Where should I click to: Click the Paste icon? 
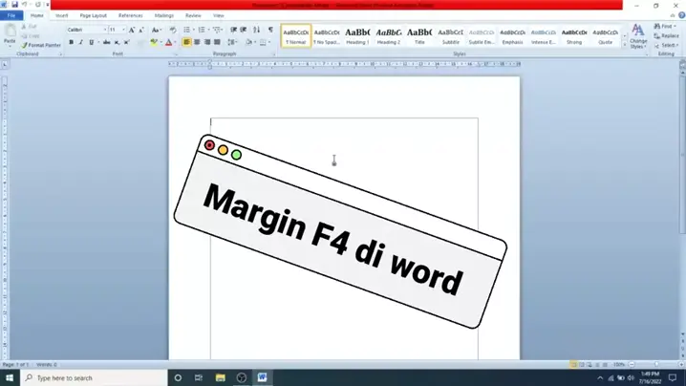point(10,34)
